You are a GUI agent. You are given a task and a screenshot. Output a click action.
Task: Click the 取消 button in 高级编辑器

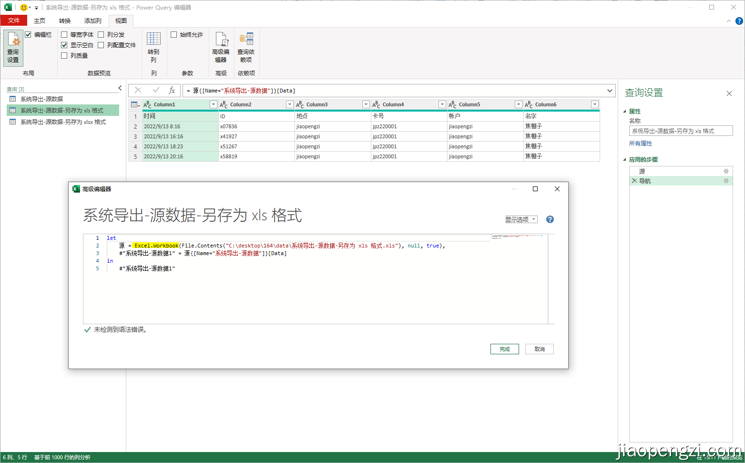coord(539,349)
